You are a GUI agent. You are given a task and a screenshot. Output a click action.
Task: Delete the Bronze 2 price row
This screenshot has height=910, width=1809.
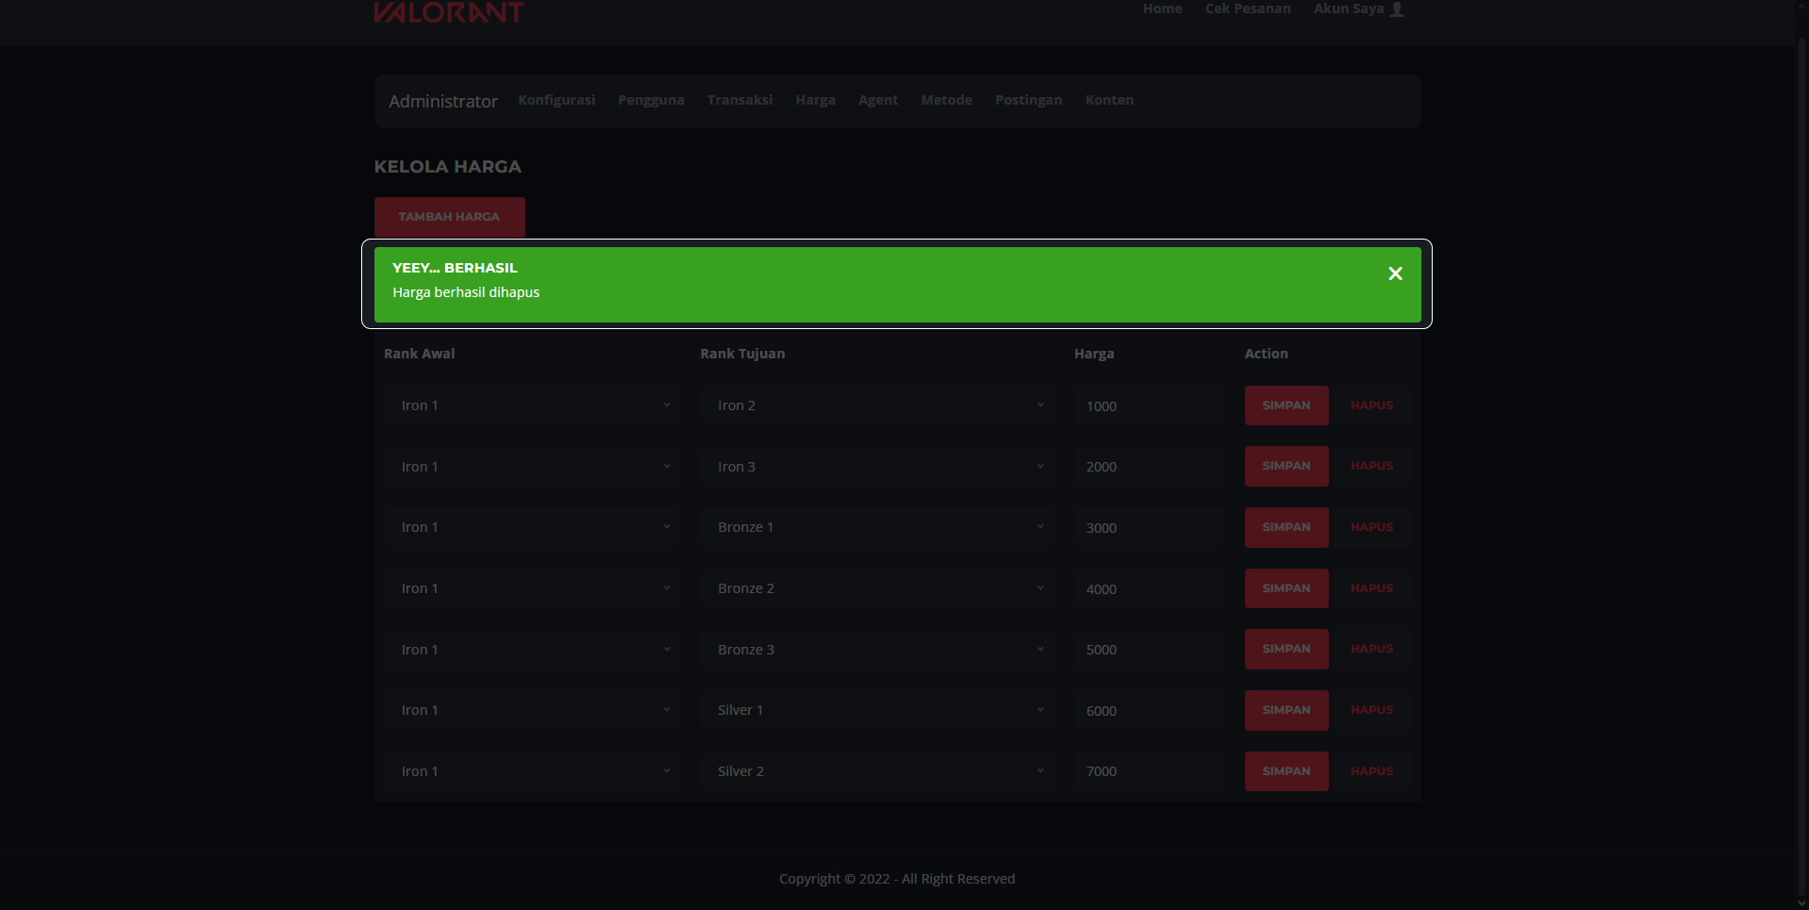(1371, 588)
